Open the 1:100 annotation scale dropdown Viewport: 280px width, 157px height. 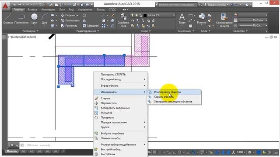241,152
